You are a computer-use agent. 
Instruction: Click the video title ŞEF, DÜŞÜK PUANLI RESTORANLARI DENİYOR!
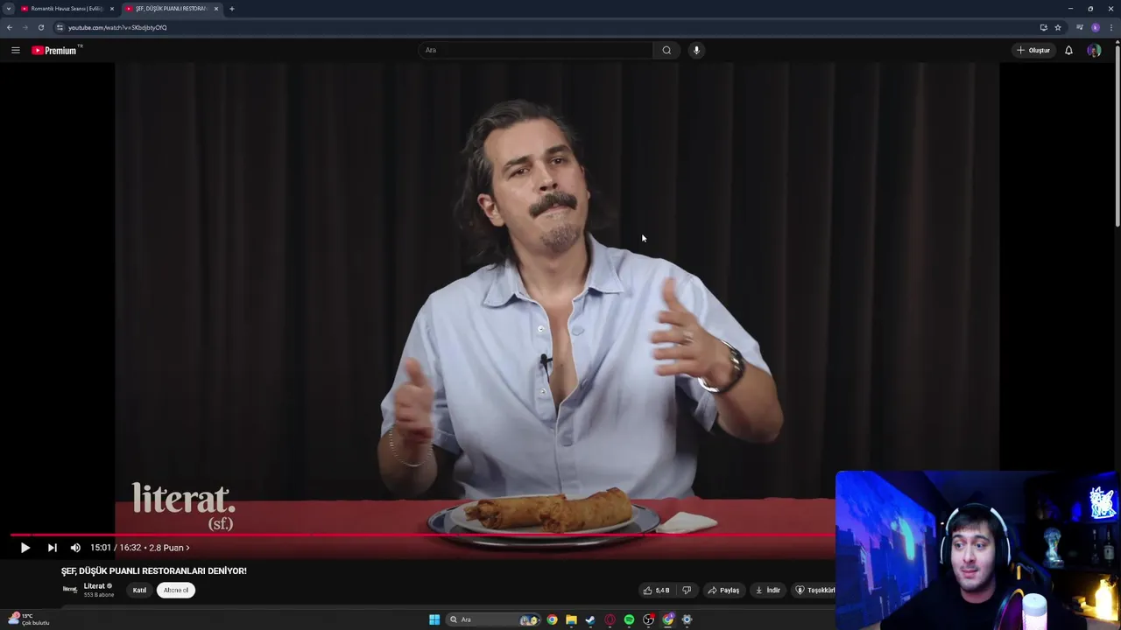[154, 570]
